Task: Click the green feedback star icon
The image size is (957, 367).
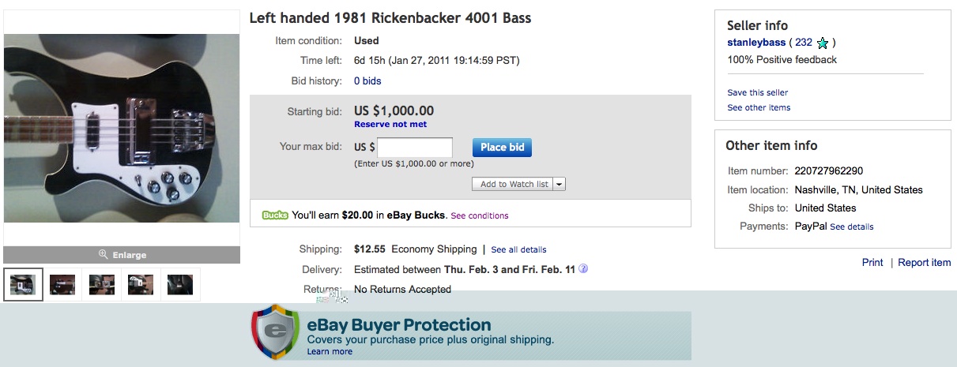Action: tap(823, 43)
